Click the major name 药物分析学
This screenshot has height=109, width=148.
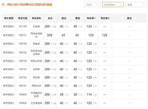coord(36,61)
